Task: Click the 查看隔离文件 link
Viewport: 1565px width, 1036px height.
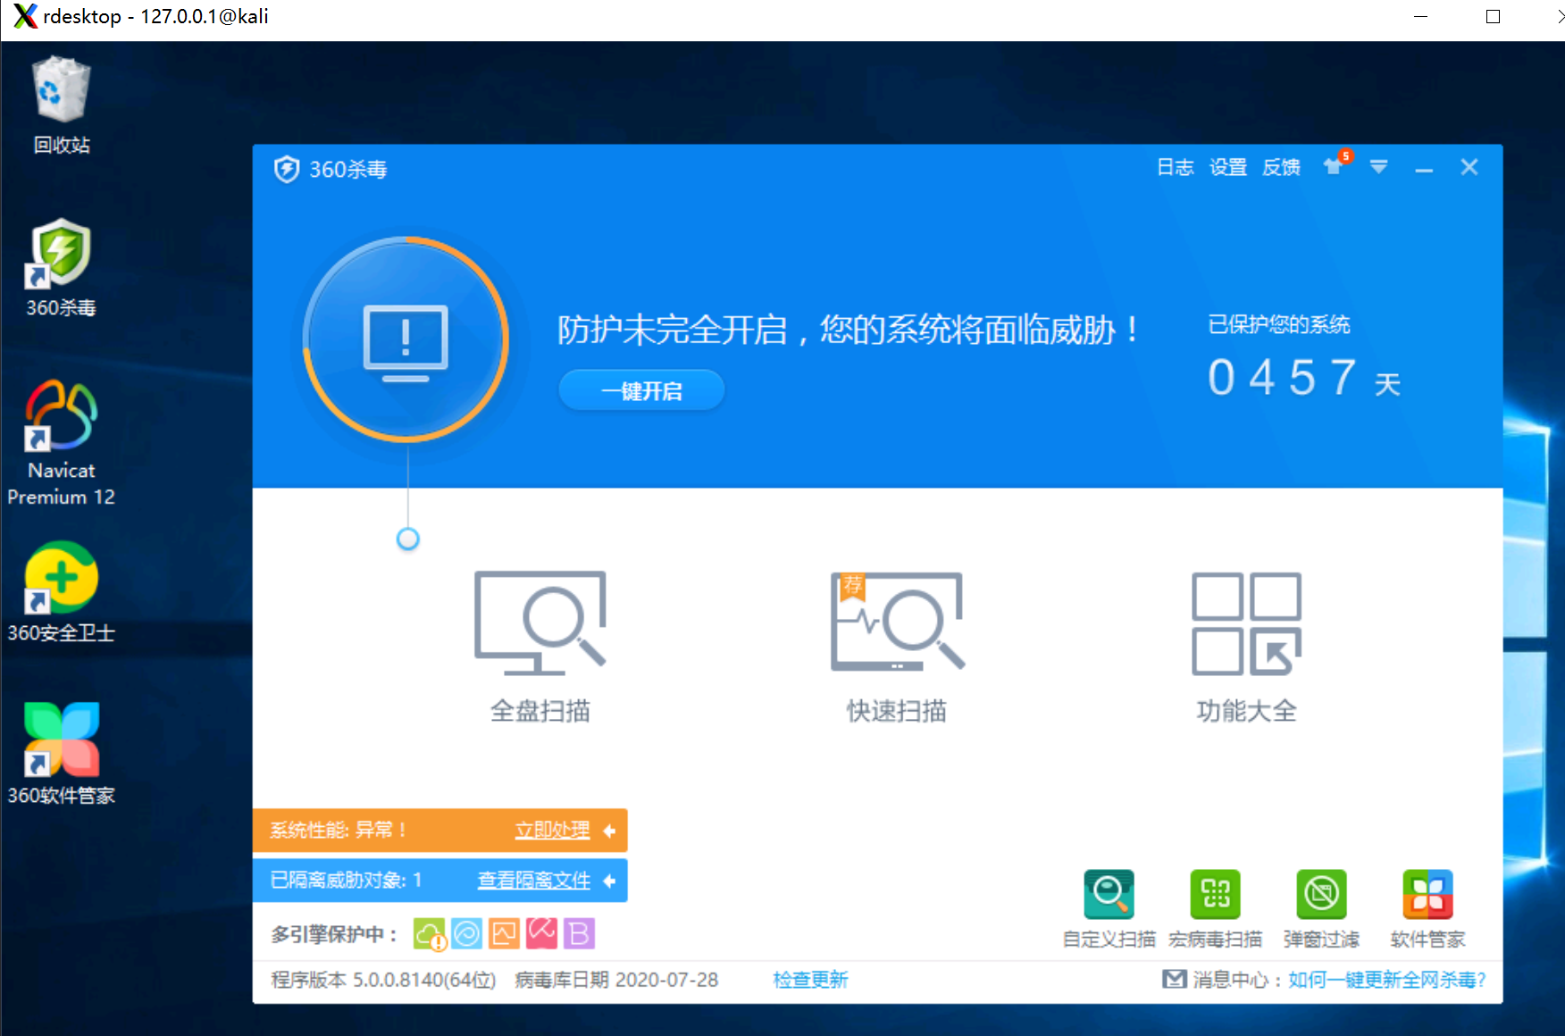Action: click(x=533, y=881)
